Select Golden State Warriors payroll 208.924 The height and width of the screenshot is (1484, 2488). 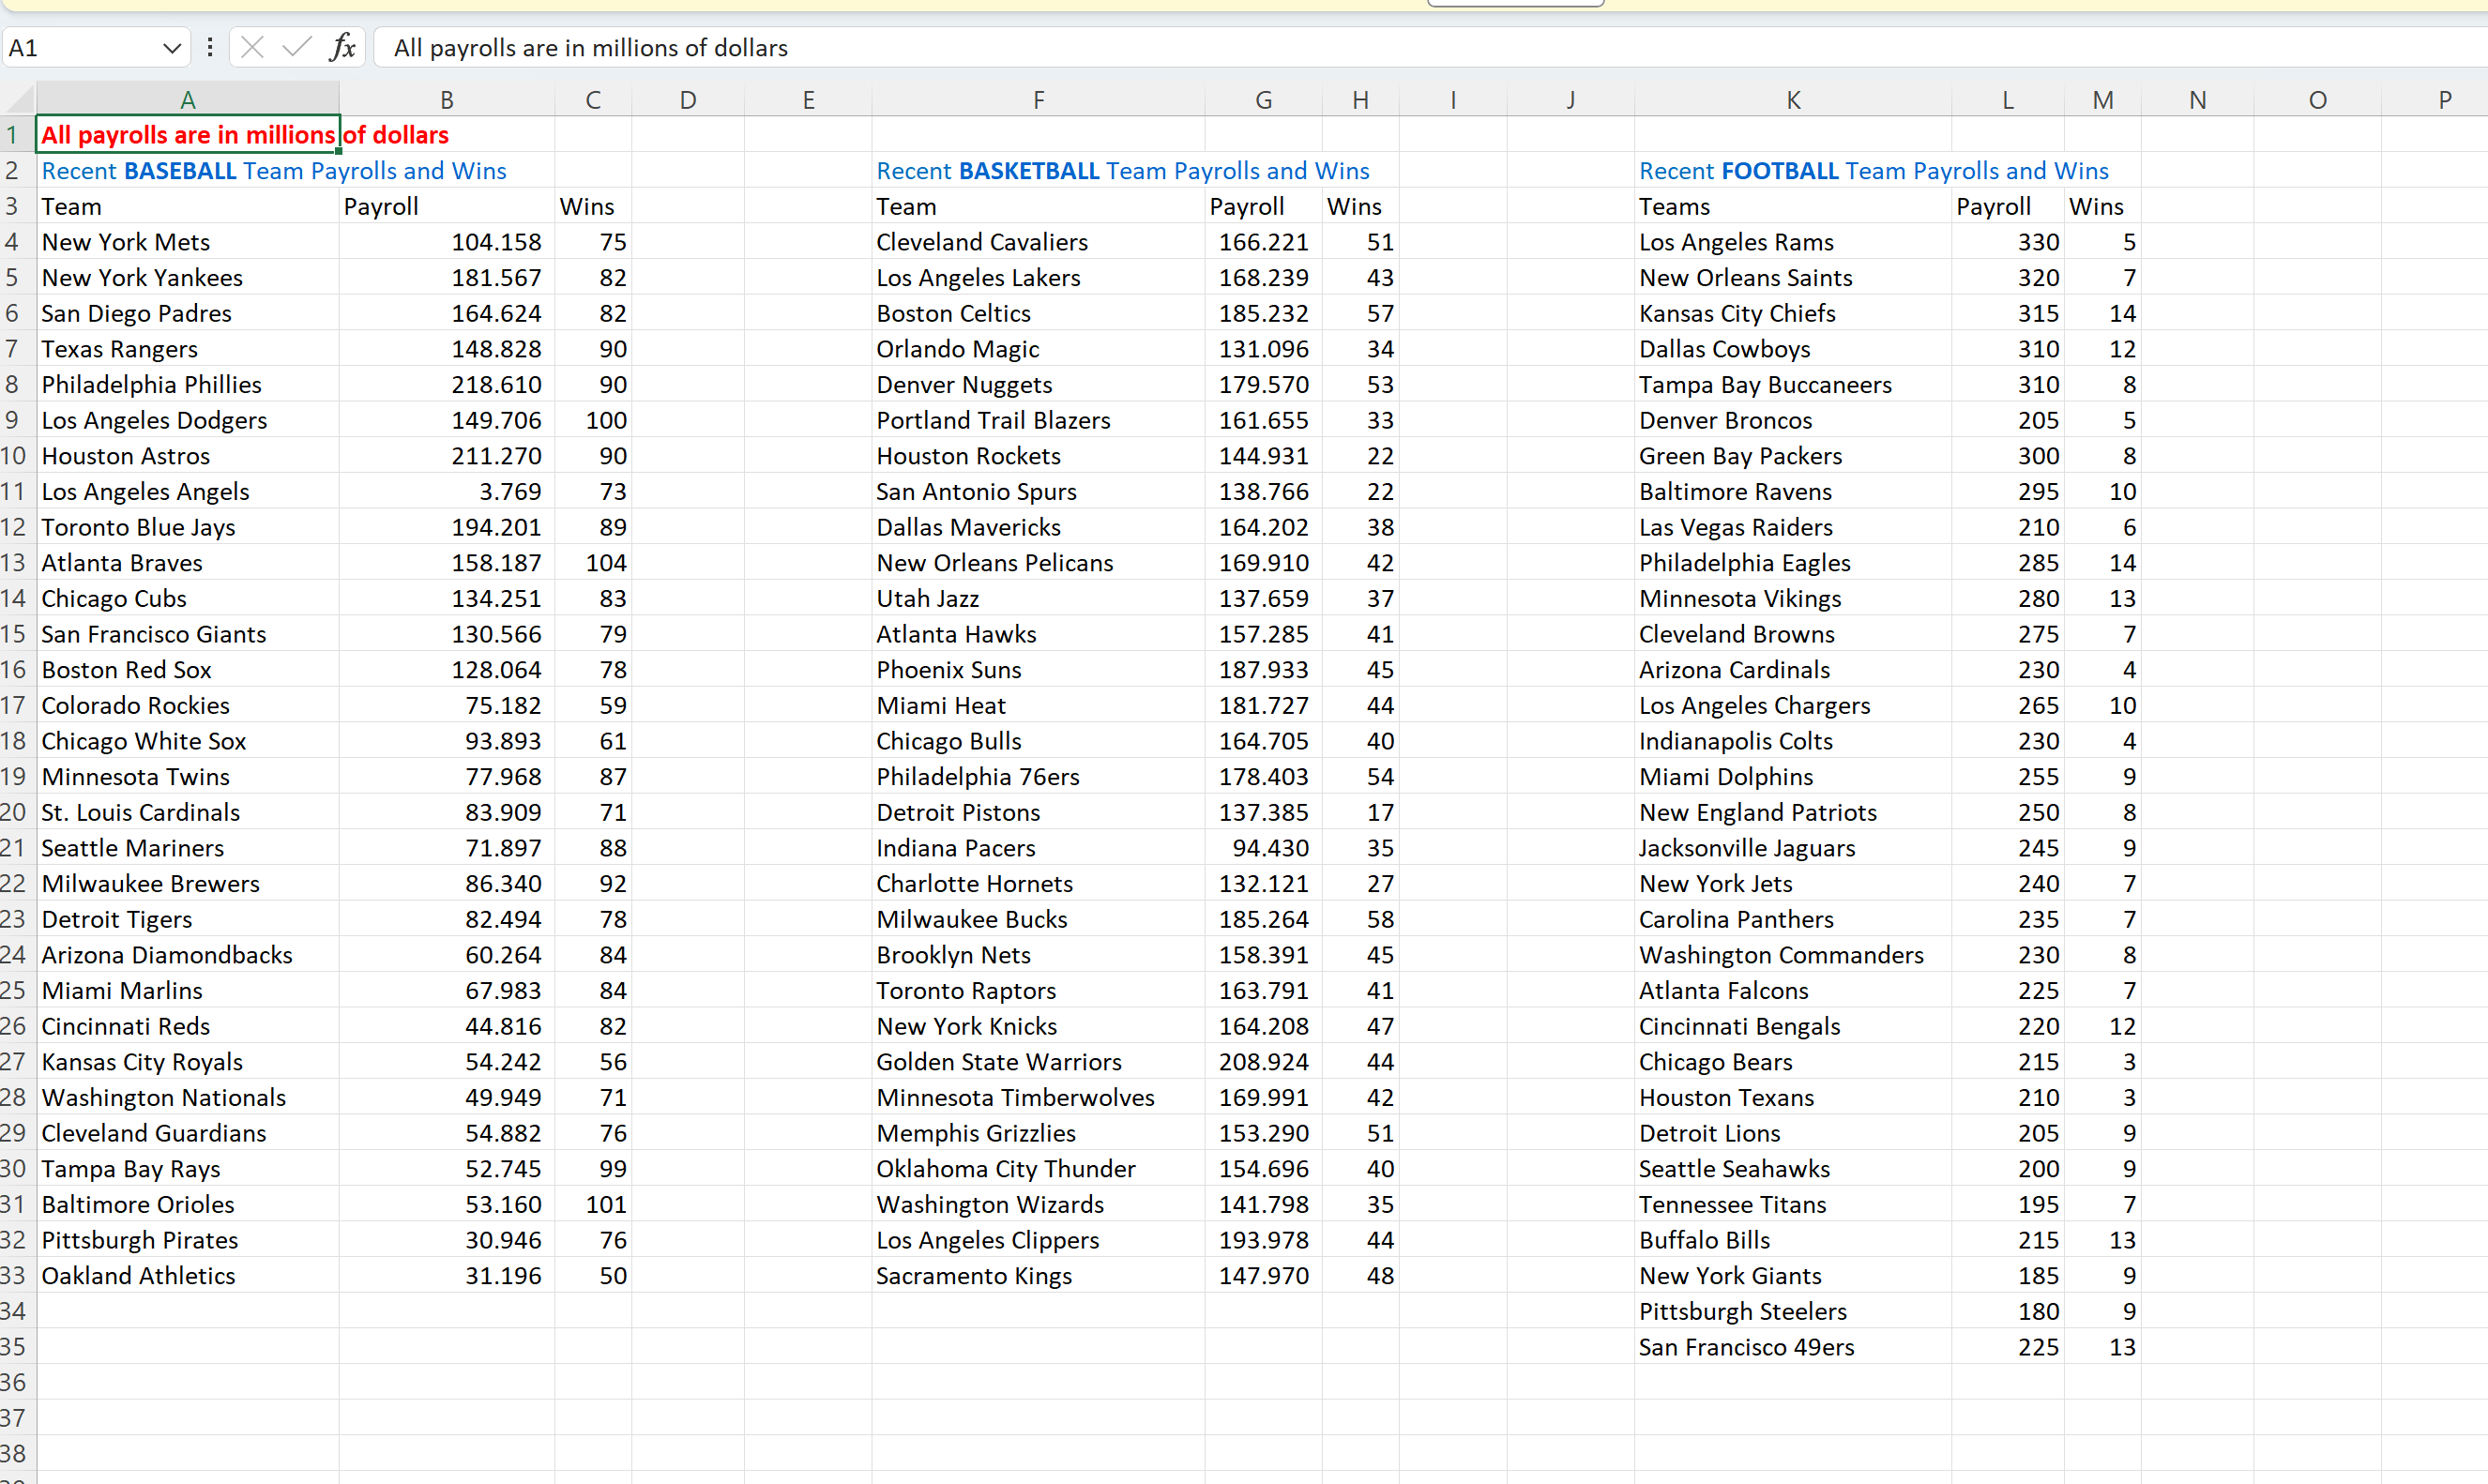click(1263, 1062)
